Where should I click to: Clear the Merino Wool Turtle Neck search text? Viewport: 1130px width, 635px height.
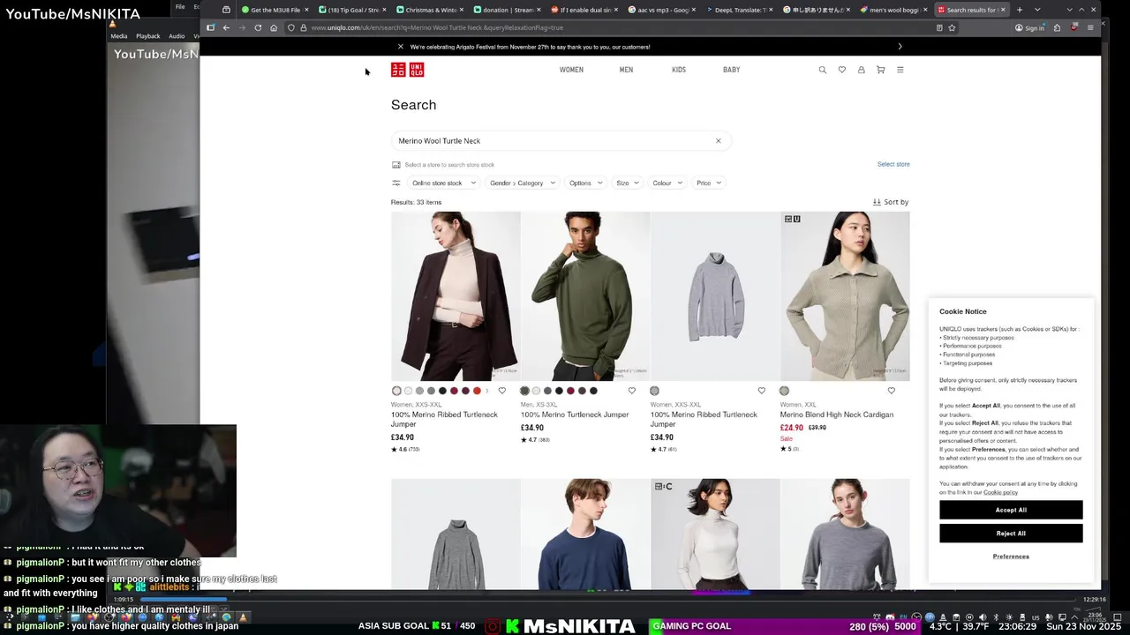point(718,141)
